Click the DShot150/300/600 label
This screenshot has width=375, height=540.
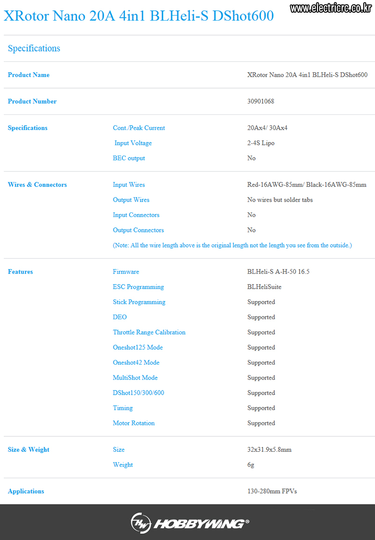[138, 393]
